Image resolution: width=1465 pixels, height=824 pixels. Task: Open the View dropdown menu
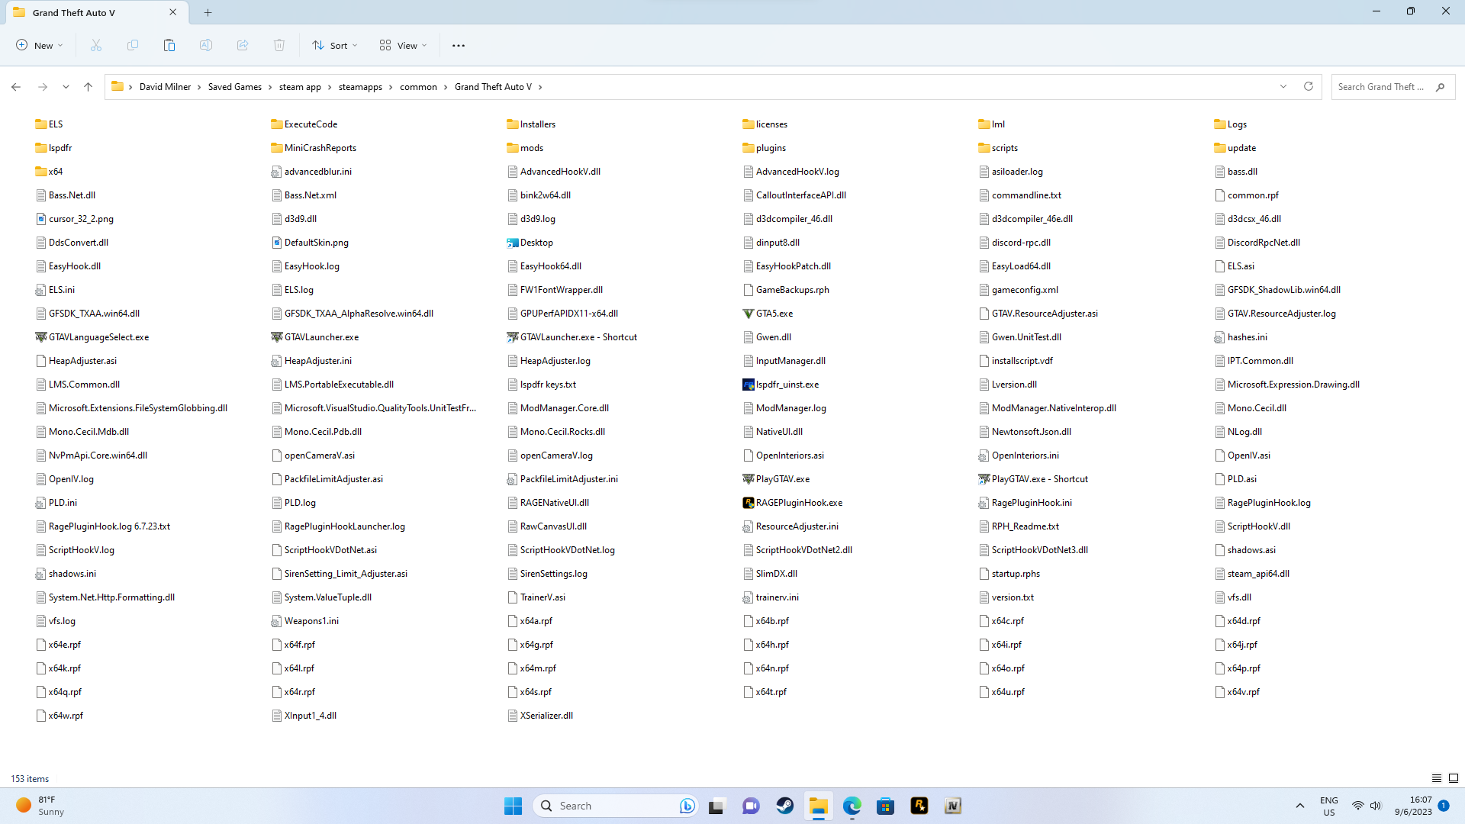[404, 46]
